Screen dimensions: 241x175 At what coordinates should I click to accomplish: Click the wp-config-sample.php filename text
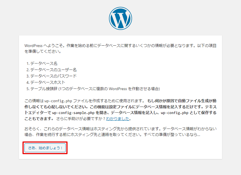click(73, 113)
